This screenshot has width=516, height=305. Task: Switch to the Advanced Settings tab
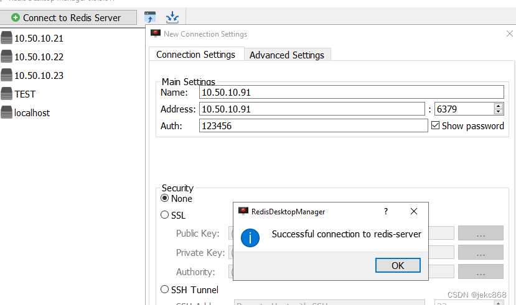point(287,55)
